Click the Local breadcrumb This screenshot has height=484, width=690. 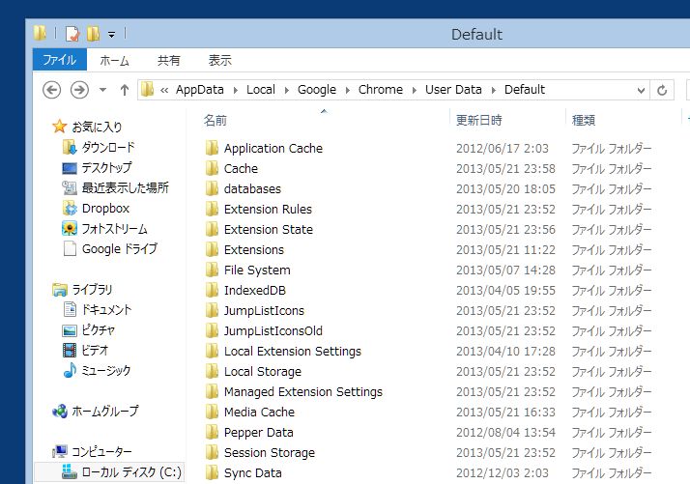pos(261,90)
